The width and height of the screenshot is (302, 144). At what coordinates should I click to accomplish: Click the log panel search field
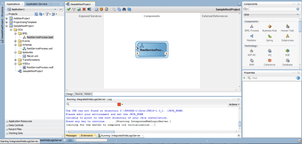pos(91,104)
